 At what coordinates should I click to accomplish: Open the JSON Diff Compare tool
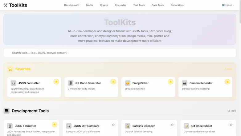[x=86, y=126]
